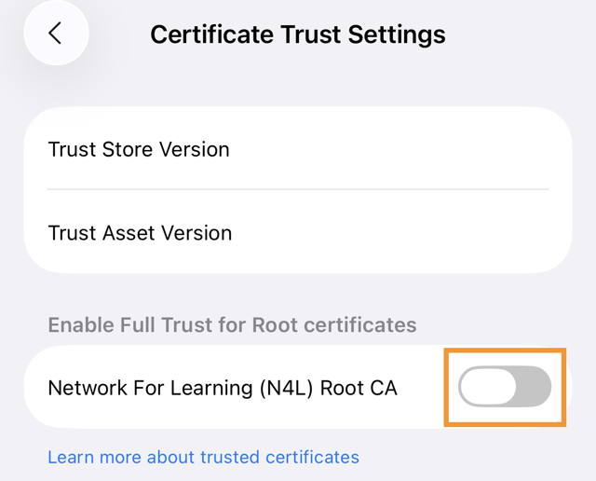Viewport: 596px width, 481px height.
Task: Go back to the previous settings page
Action: point(55,34)
